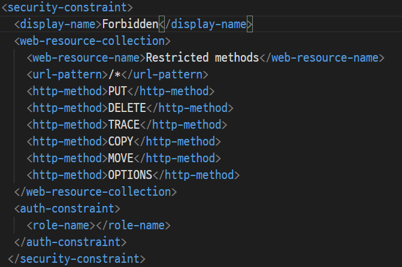
Task: Click the closing web-resource-name tag
Action: [322, 57]
